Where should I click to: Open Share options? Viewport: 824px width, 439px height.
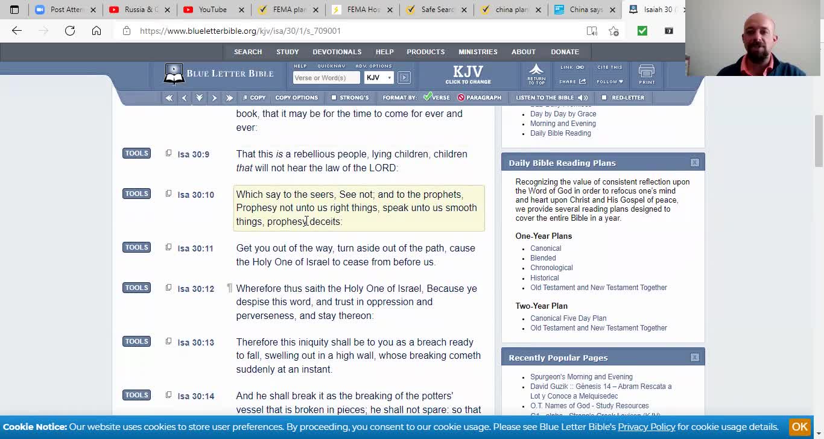pos(572,81)
